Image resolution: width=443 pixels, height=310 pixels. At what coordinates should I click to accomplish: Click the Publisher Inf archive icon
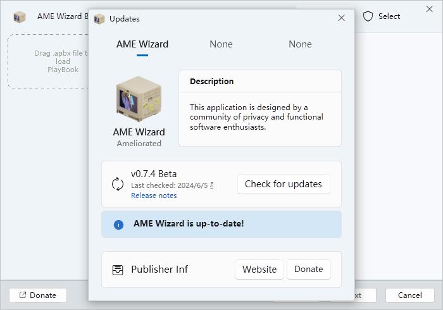coord(118,270)
